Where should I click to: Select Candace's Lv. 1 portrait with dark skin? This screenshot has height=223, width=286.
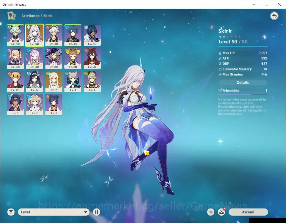[x=16, y=105]
